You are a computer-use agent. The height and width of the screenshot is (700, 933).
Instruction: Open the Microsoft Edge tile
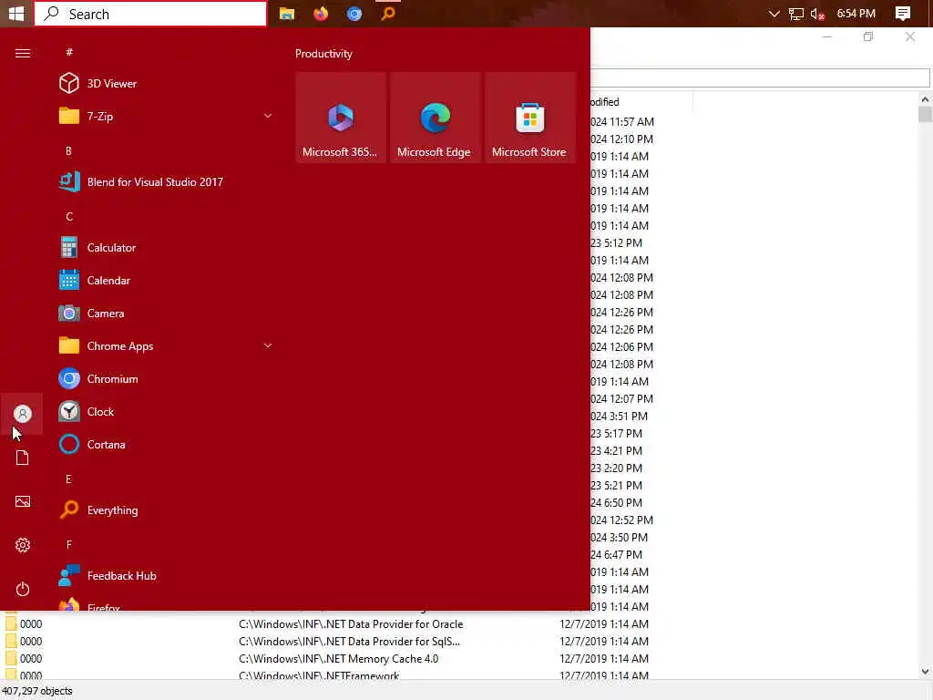click(435, 118)
